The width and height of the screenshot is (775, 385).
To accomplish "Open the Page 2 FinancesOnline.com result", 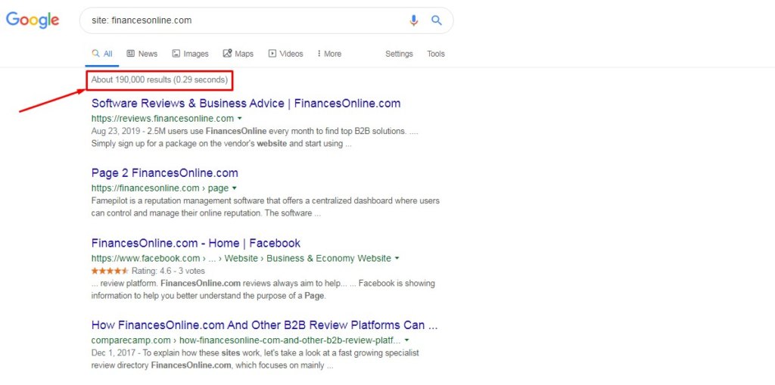I will pos(164,173).
